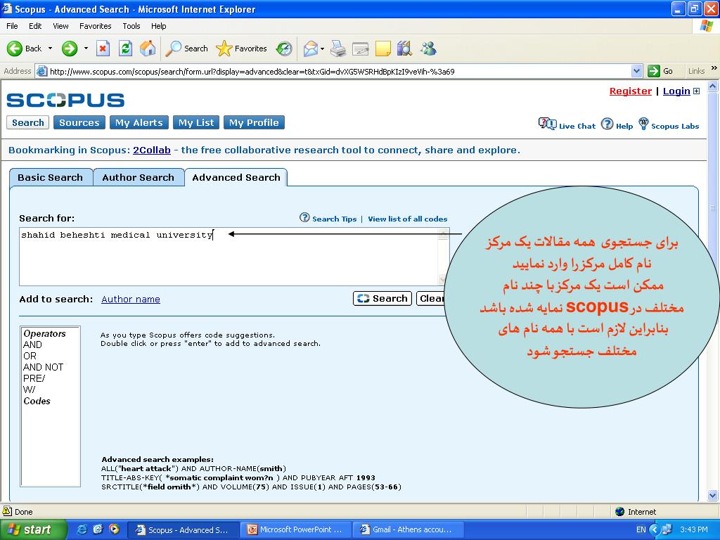Switch to the Basic Search tab

tap(51, 178)
